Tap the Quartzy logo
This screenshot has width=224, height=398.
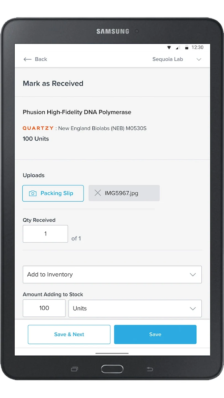pyautogui.click(x=38, y=128)
